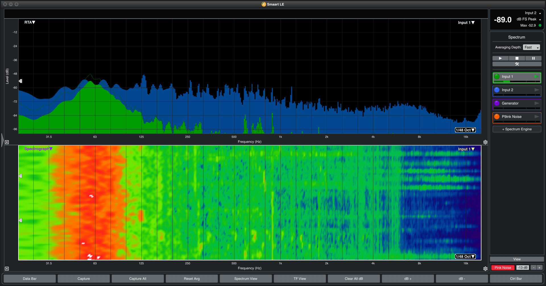Click Capture All button
Viewport: 546px width, 286px height.
138,279
